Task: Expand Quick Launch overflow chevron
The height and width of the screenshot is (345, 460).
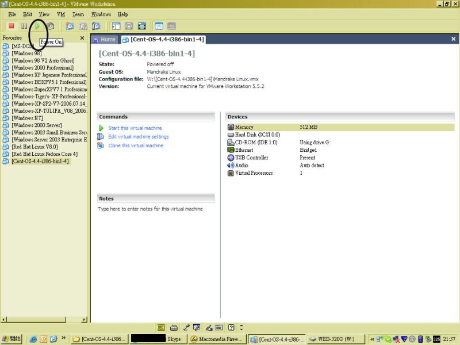Action: (x=64, y=338)
